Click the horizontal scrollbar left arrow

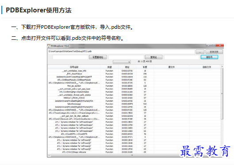[49, 155]
